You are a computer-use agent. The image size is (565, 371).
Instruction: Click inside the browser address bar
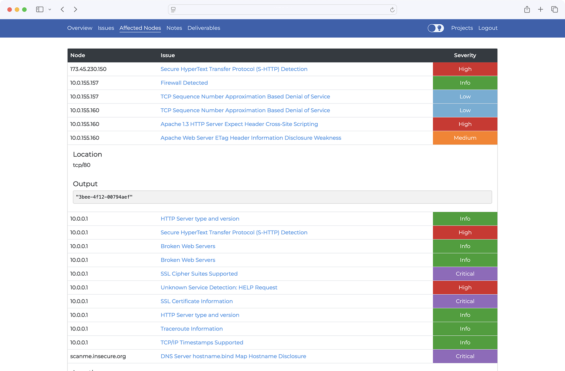[282, 10]
